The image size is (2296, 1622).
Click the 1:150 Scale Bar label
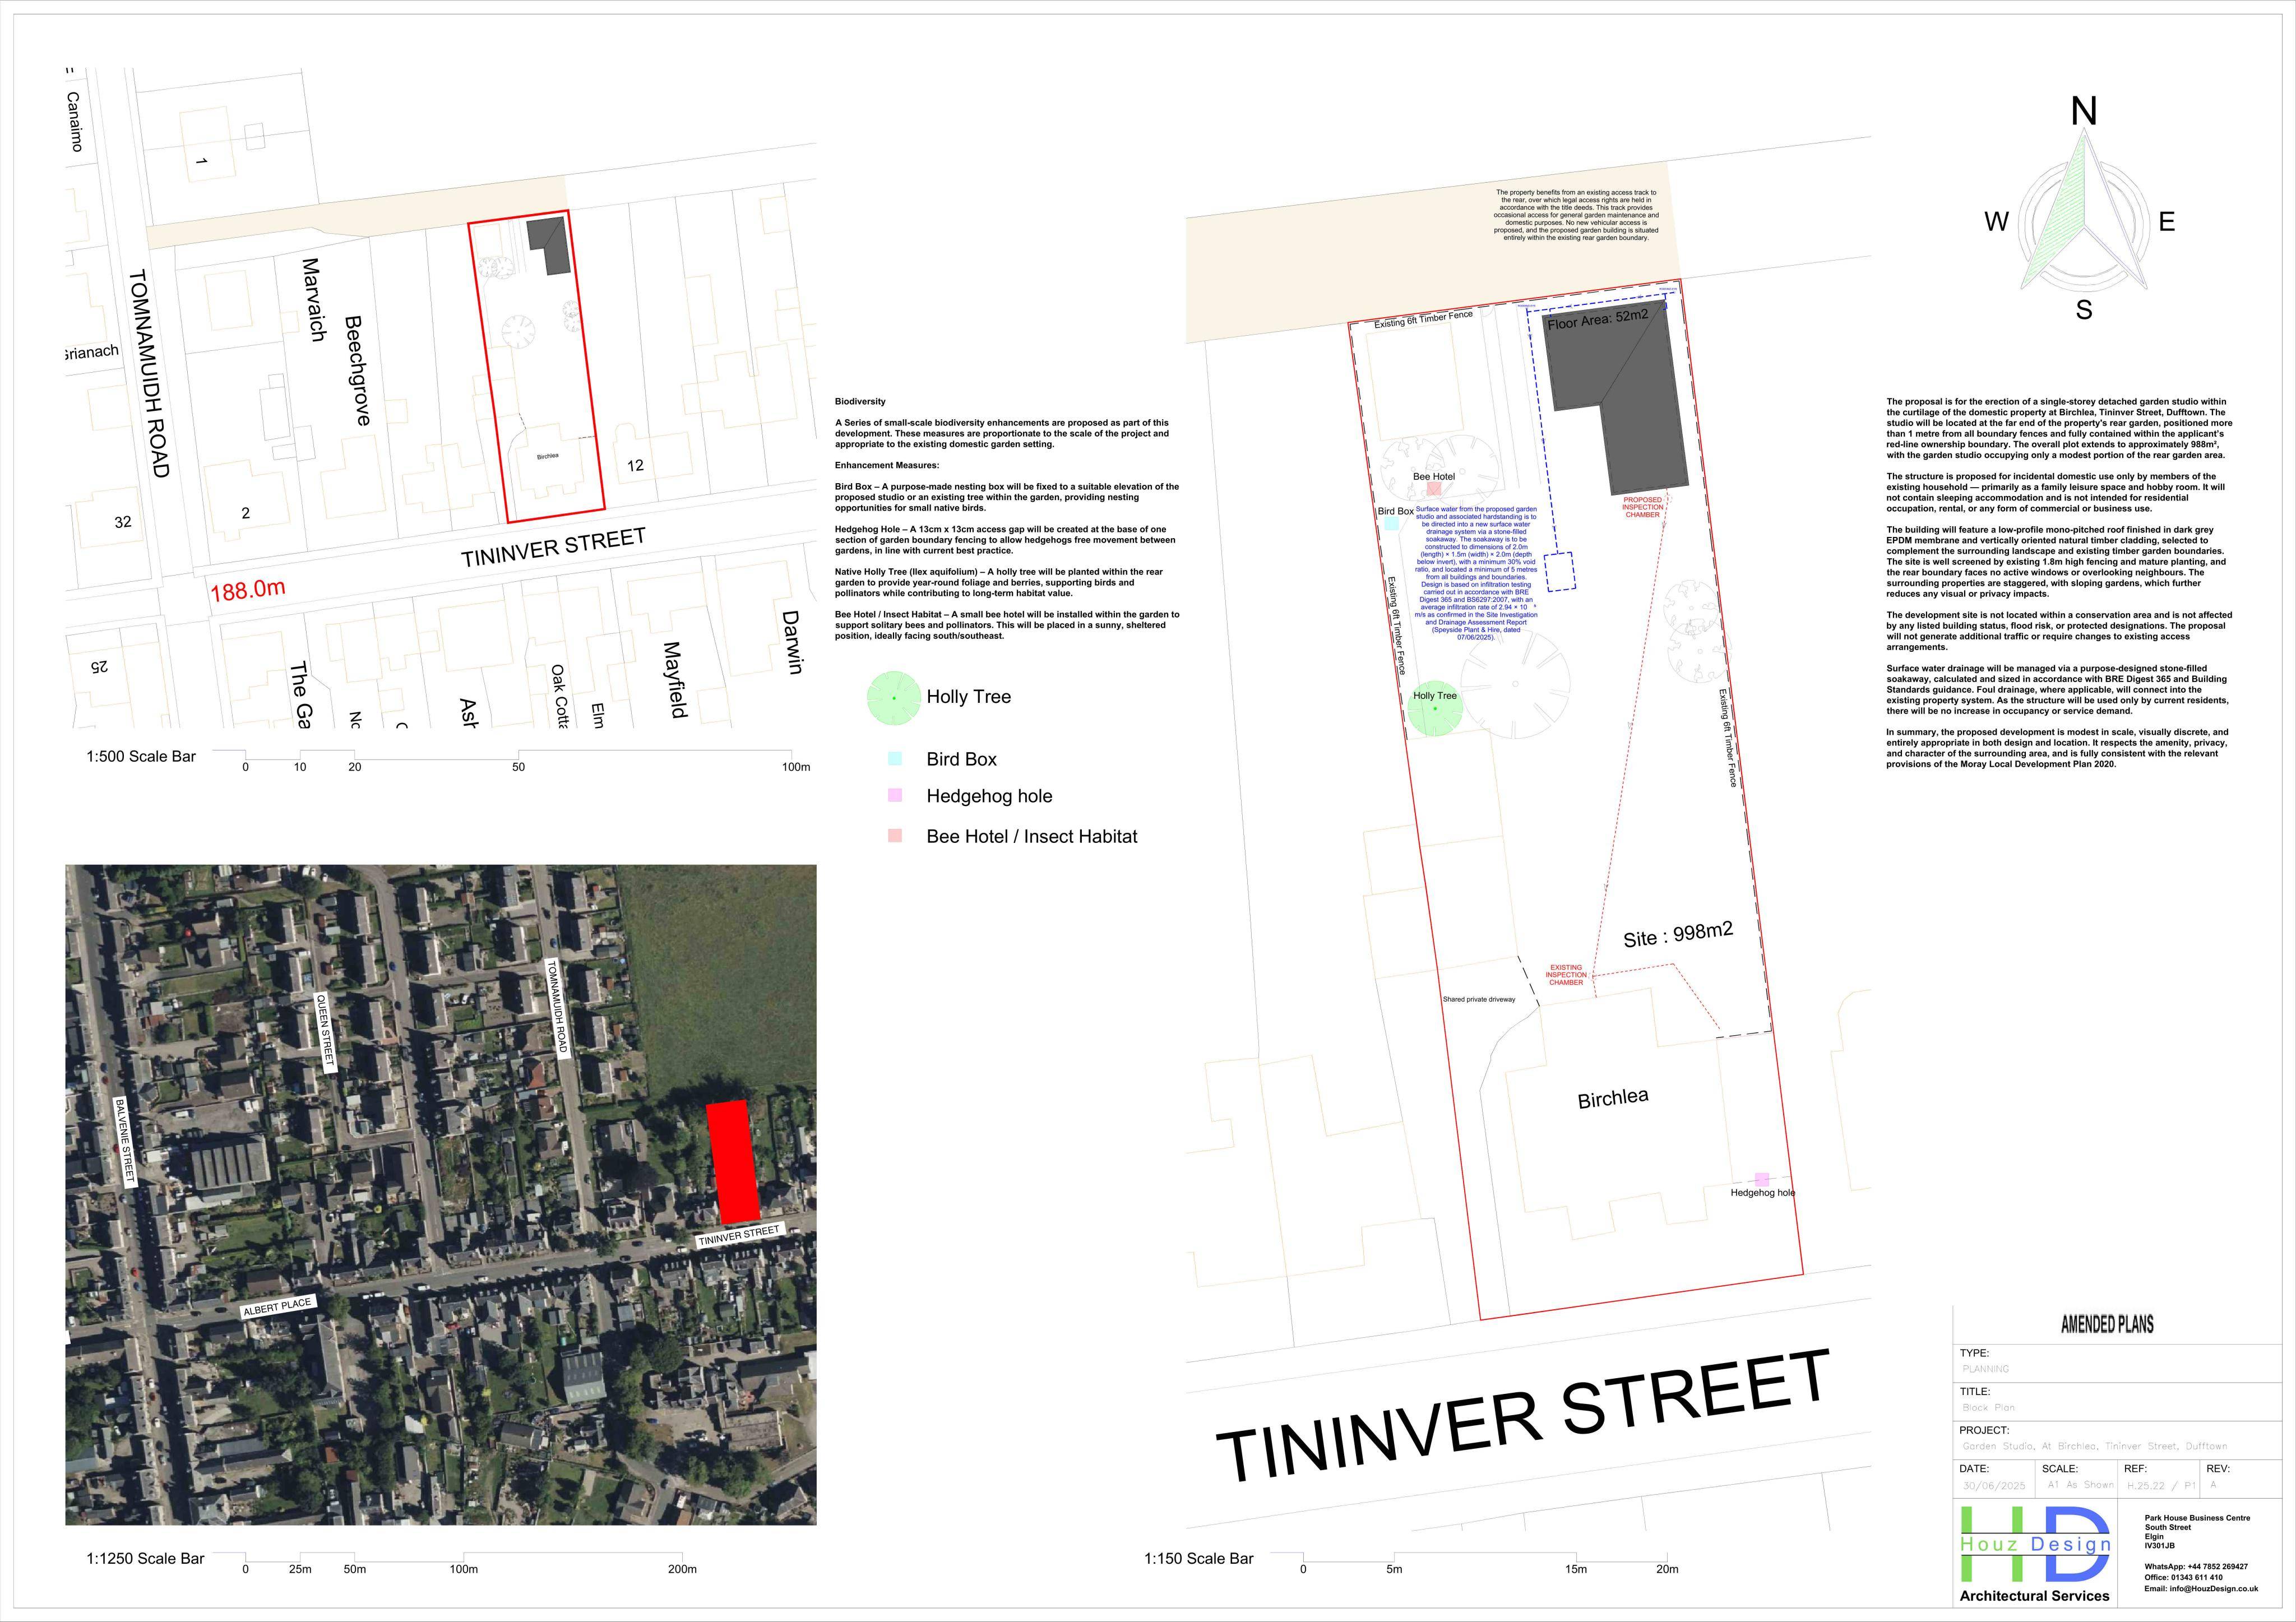pyautogui.click(x=1198, y=1558)
